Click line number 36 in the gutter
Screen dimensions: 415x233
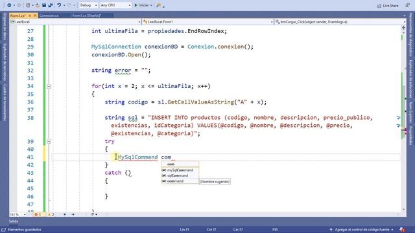pos(30,102)
